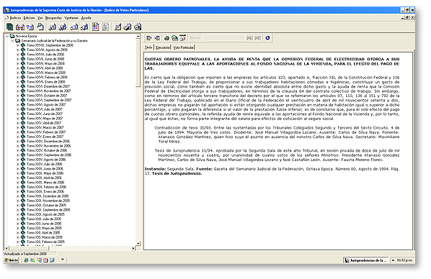Click the blue question-mark toolbar icon
Screen dimensions: 431x279
[30, 27]
